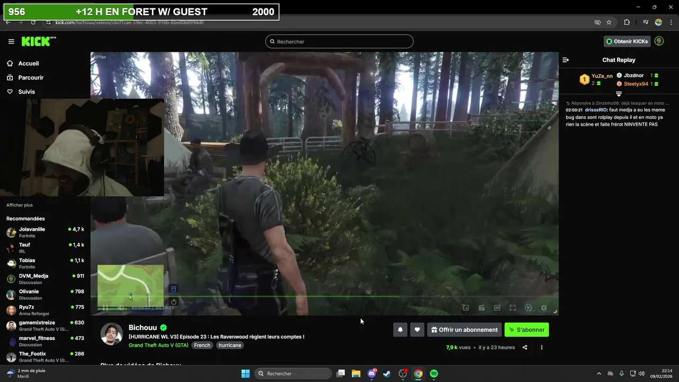Open Spotify from the taskbar
This screenshot has width=679, height=382.
434,374
